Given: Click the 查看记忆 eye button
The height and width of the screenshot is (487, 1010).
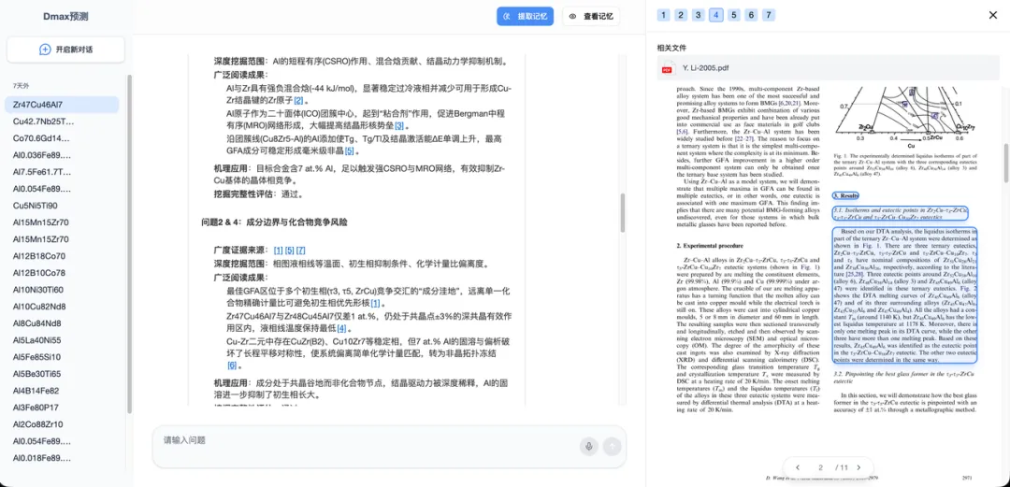Looking at the screenshot, I should 591,17.
